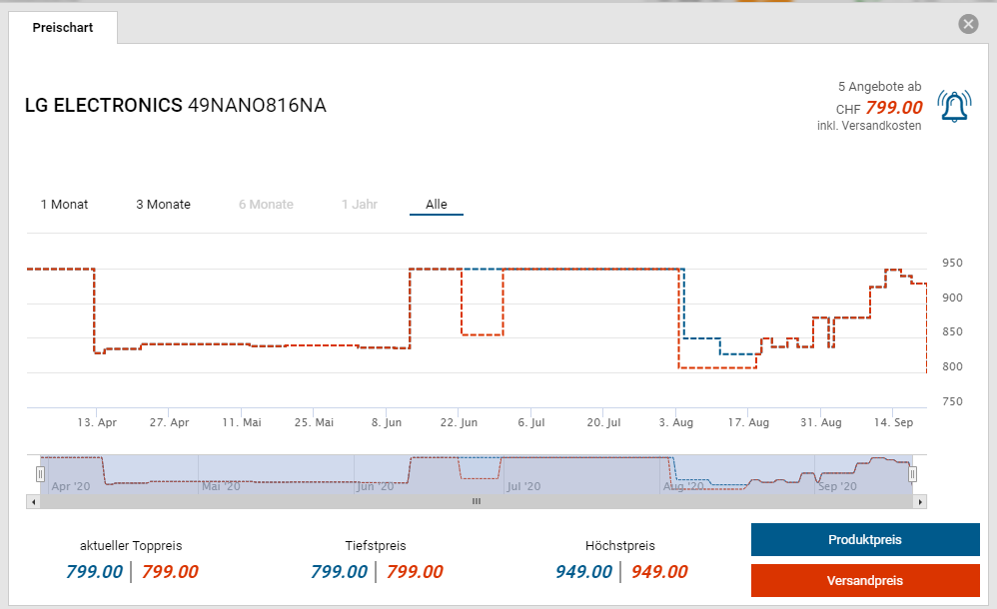
Task: Toggle the Produktpreis series button
Action: (x=865, y=540)
